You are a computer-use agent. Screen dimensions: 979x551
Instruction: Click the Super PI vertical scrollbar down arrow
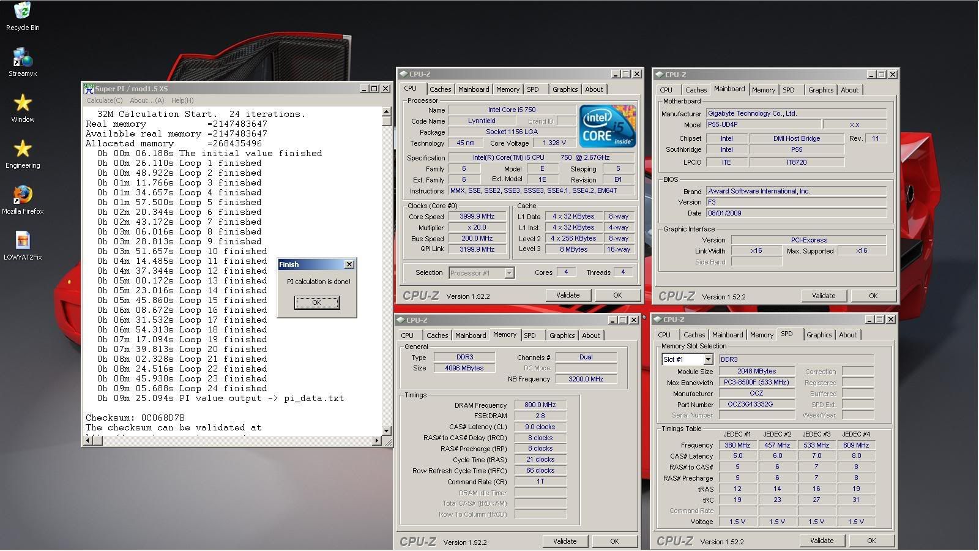click(386, 430)
